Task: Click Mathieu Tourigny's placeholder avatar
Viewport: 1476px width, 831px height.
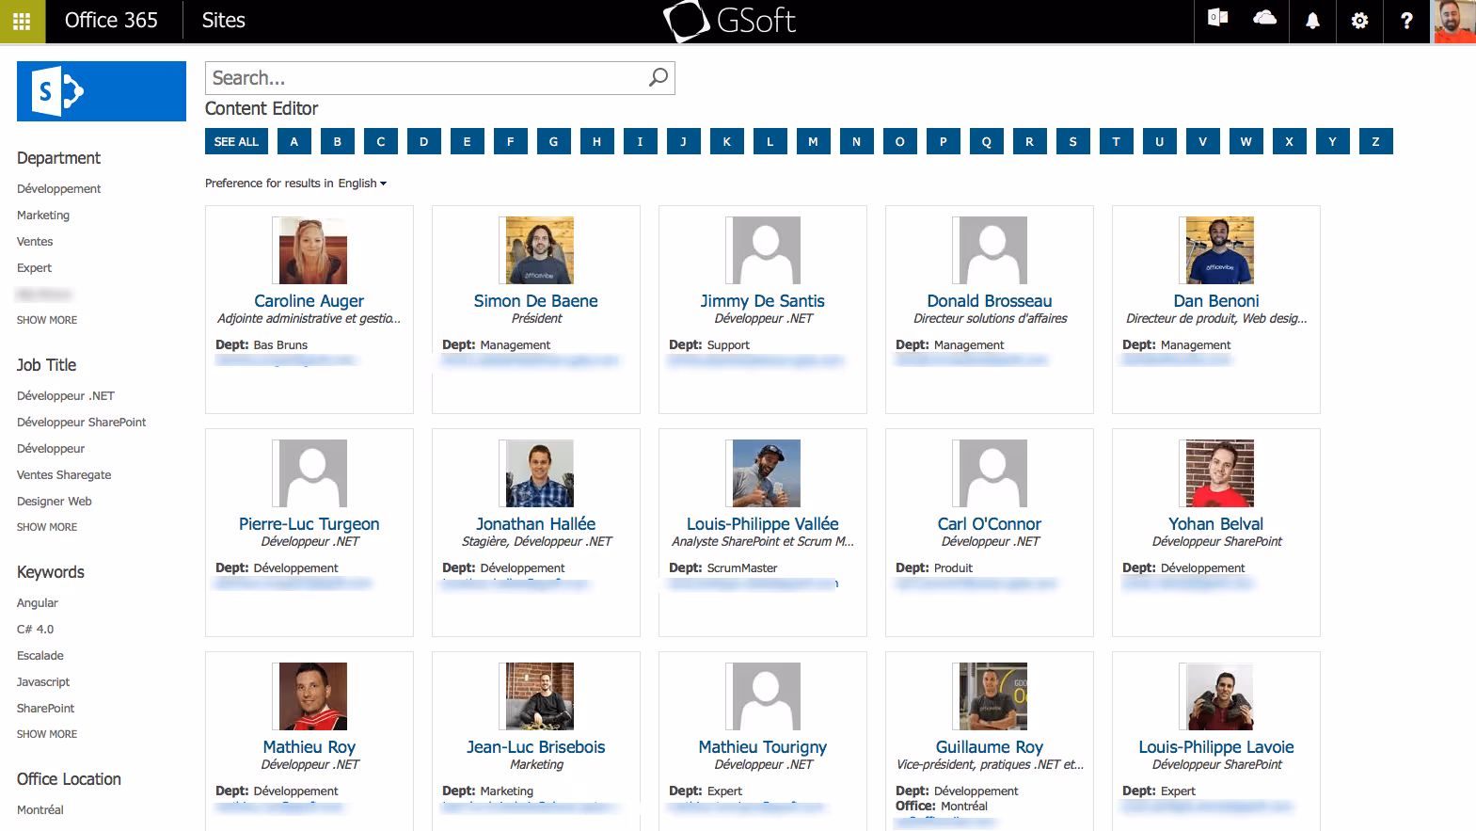Action: pos(767,696)
